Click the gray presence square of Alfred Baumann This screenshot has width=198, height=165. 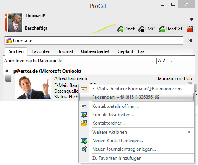coord(8,78)
